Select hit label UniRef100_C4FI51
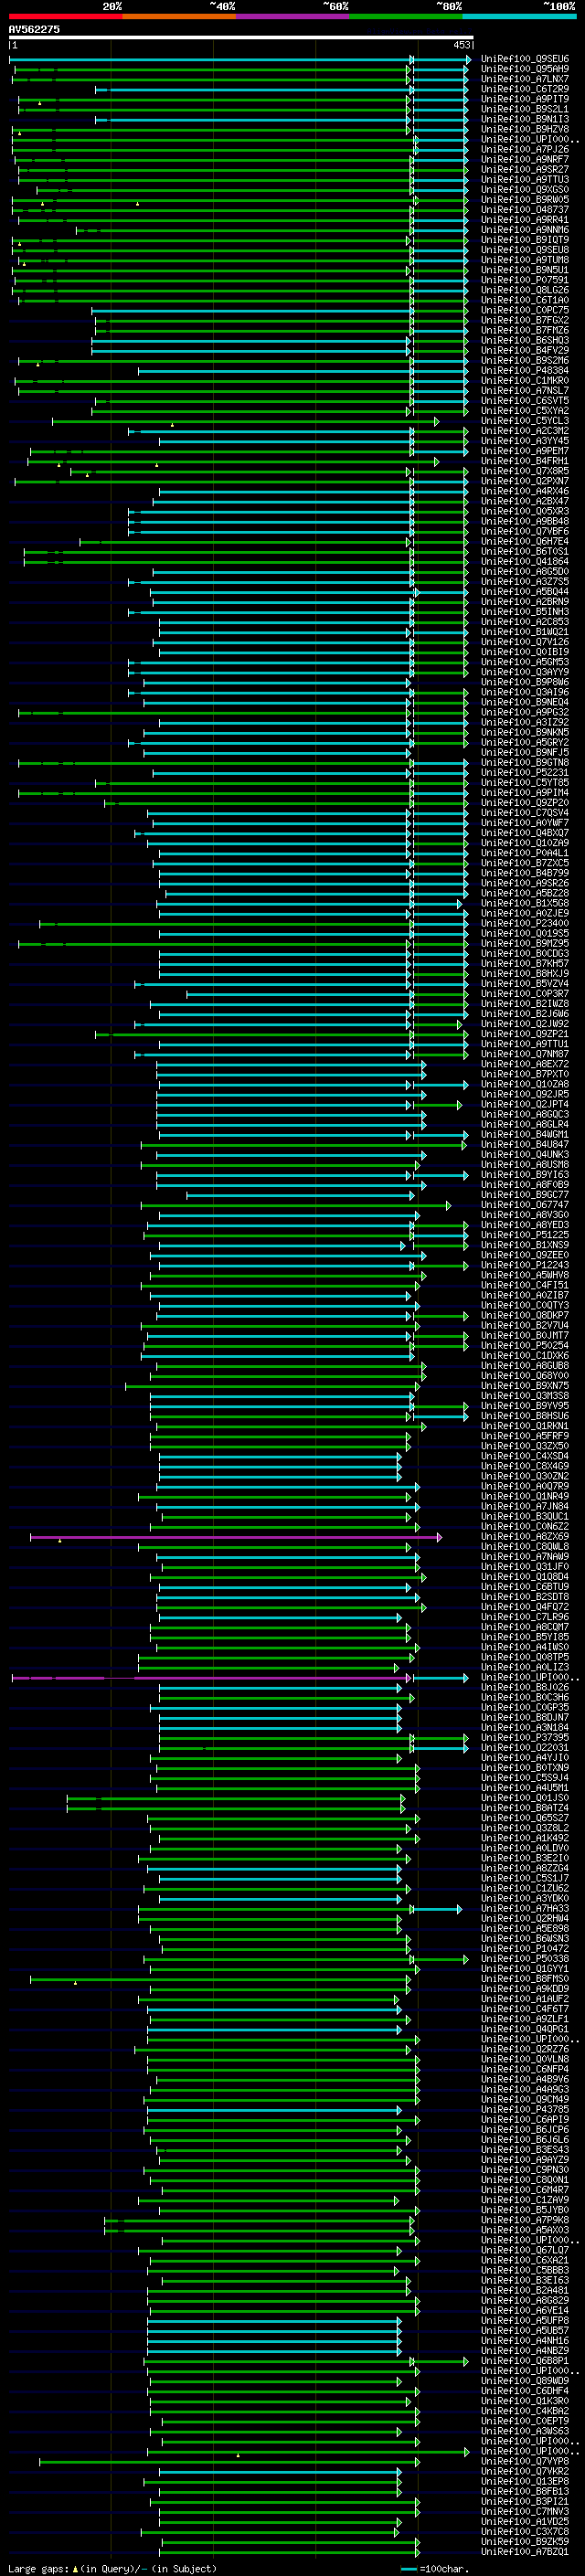The image size is (585, 2576). [x=525, y=1286]
